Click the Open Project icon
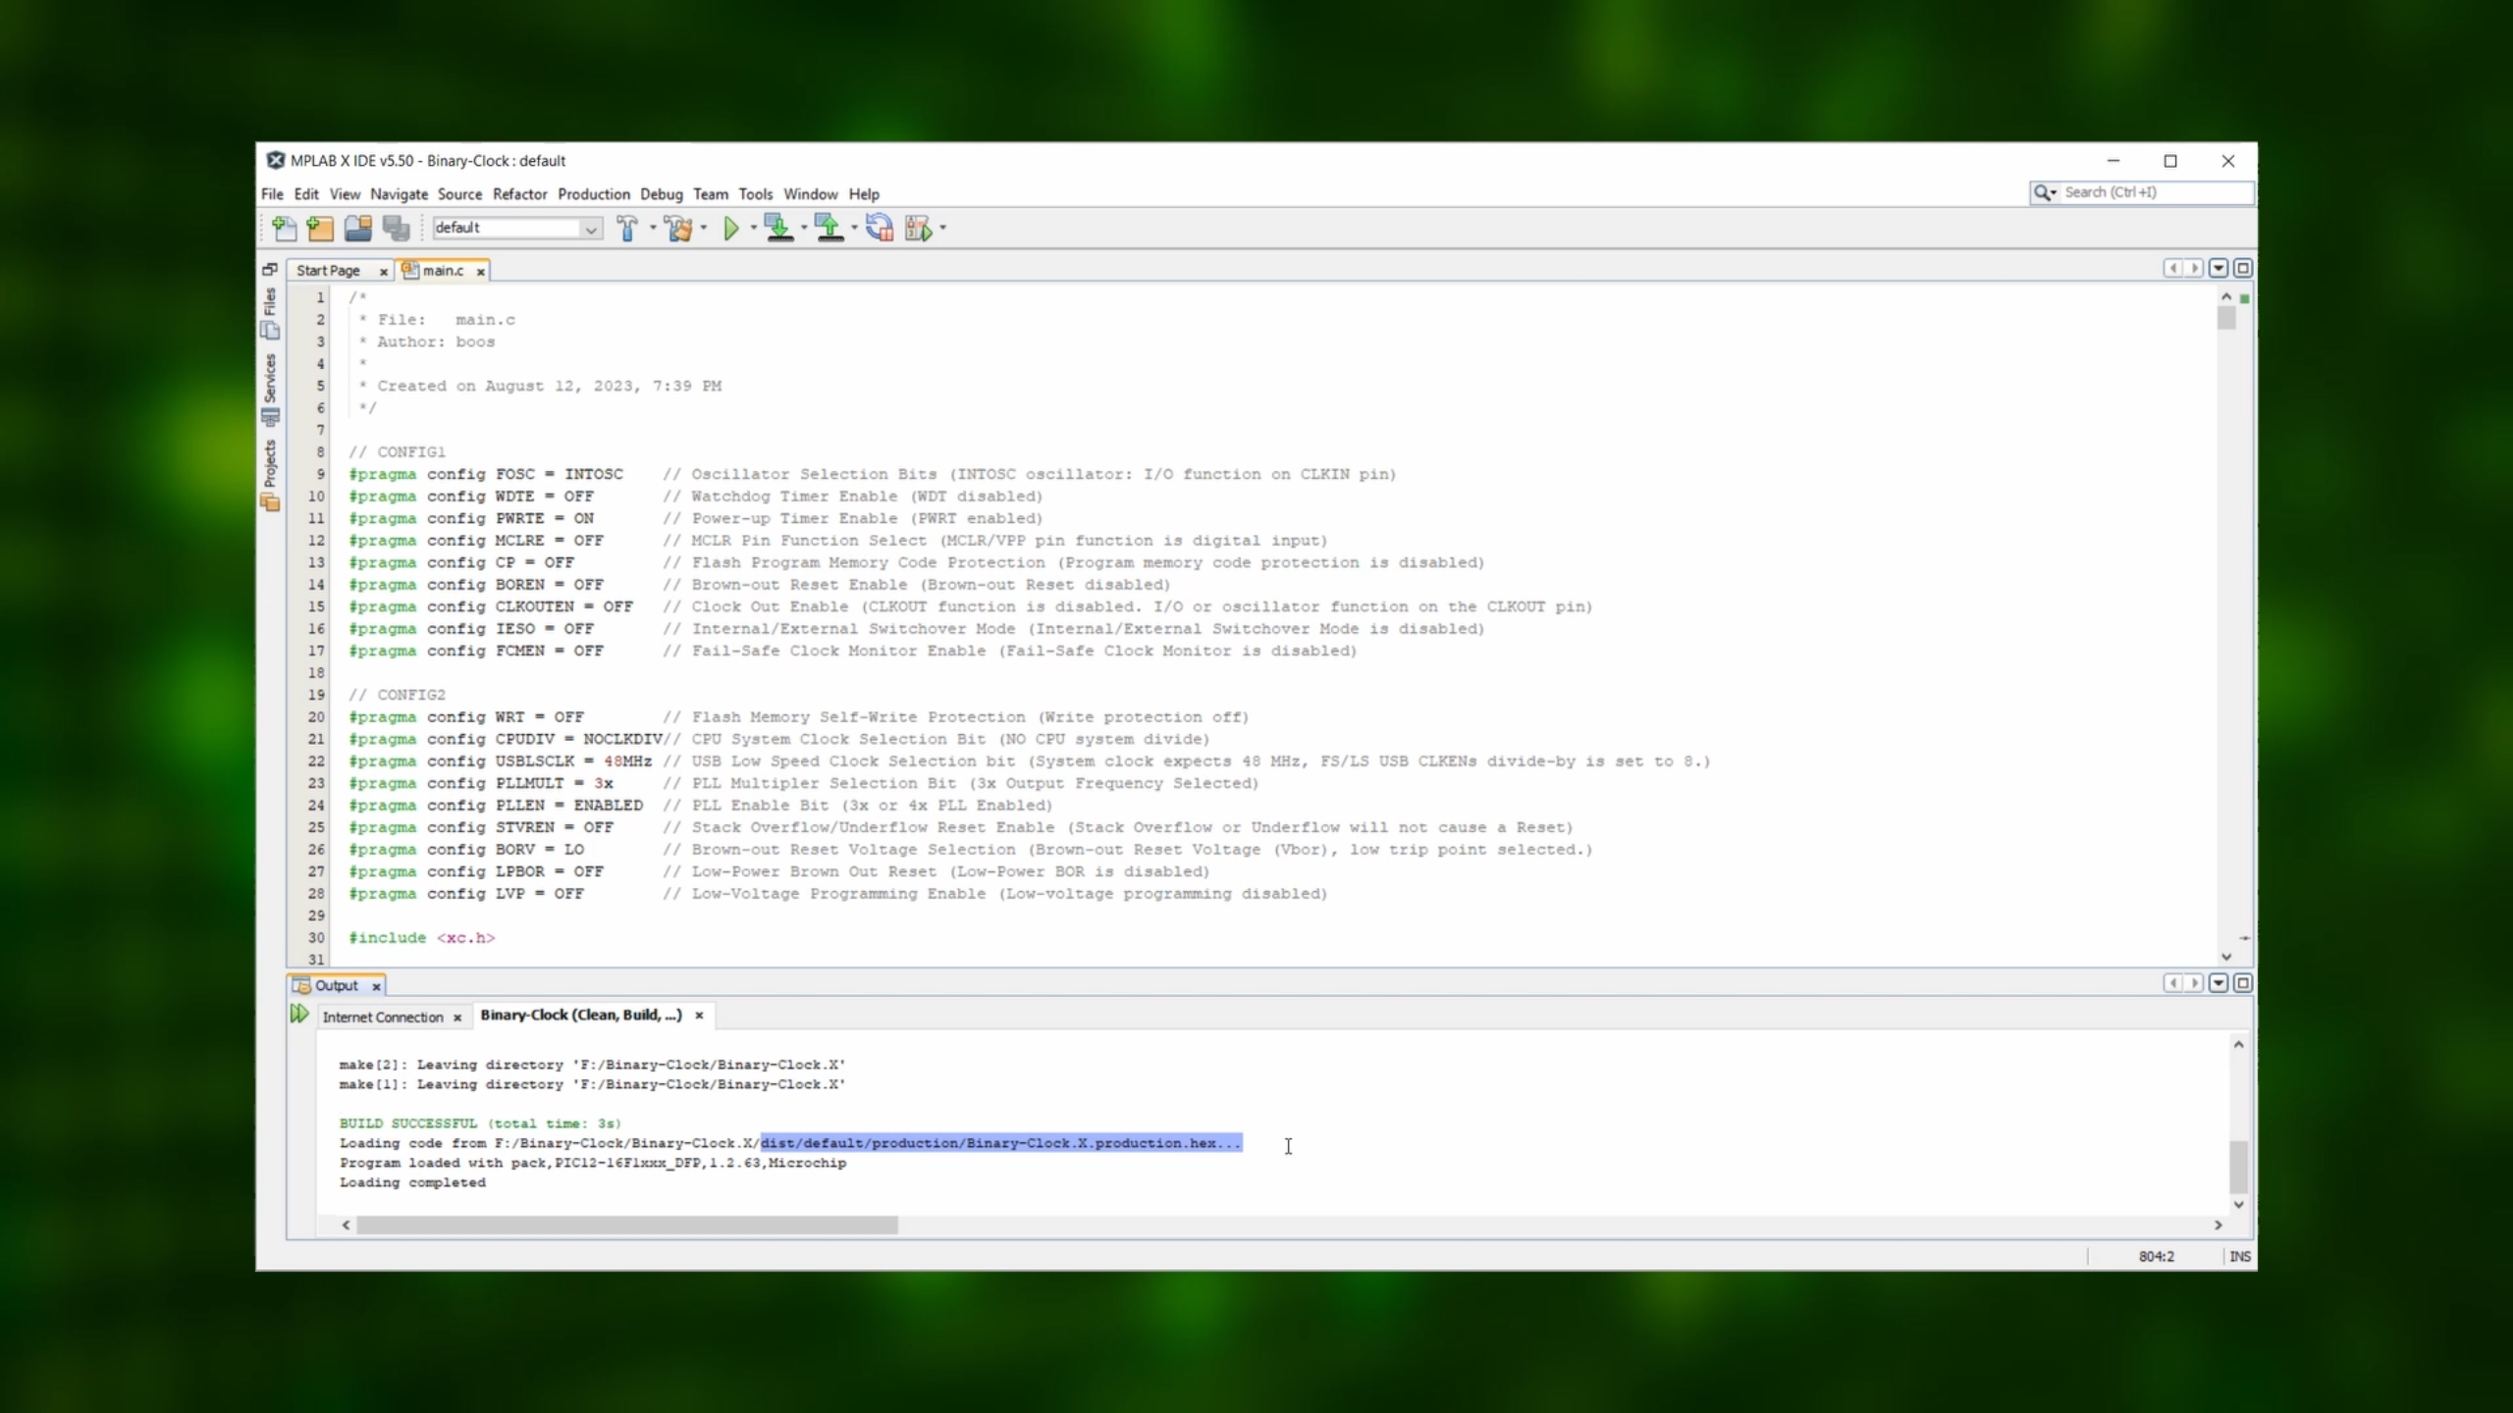 coord(357,228)
